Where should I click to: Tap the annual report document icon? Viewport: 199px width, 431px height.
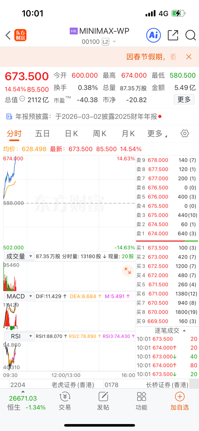click(x=9, y=117)
